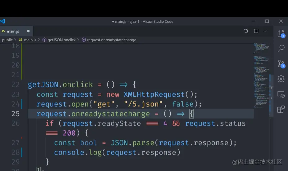
Task: Select the main.js editor tab
Action: (x=16, y=31)
